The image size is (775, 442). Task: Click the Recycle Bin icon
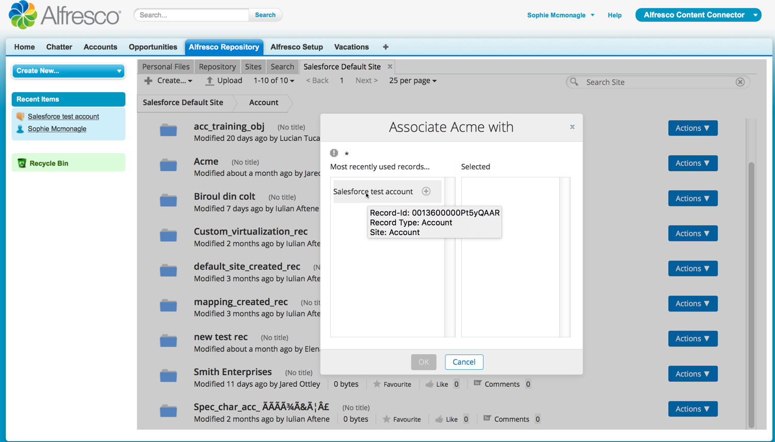(22, 163)
